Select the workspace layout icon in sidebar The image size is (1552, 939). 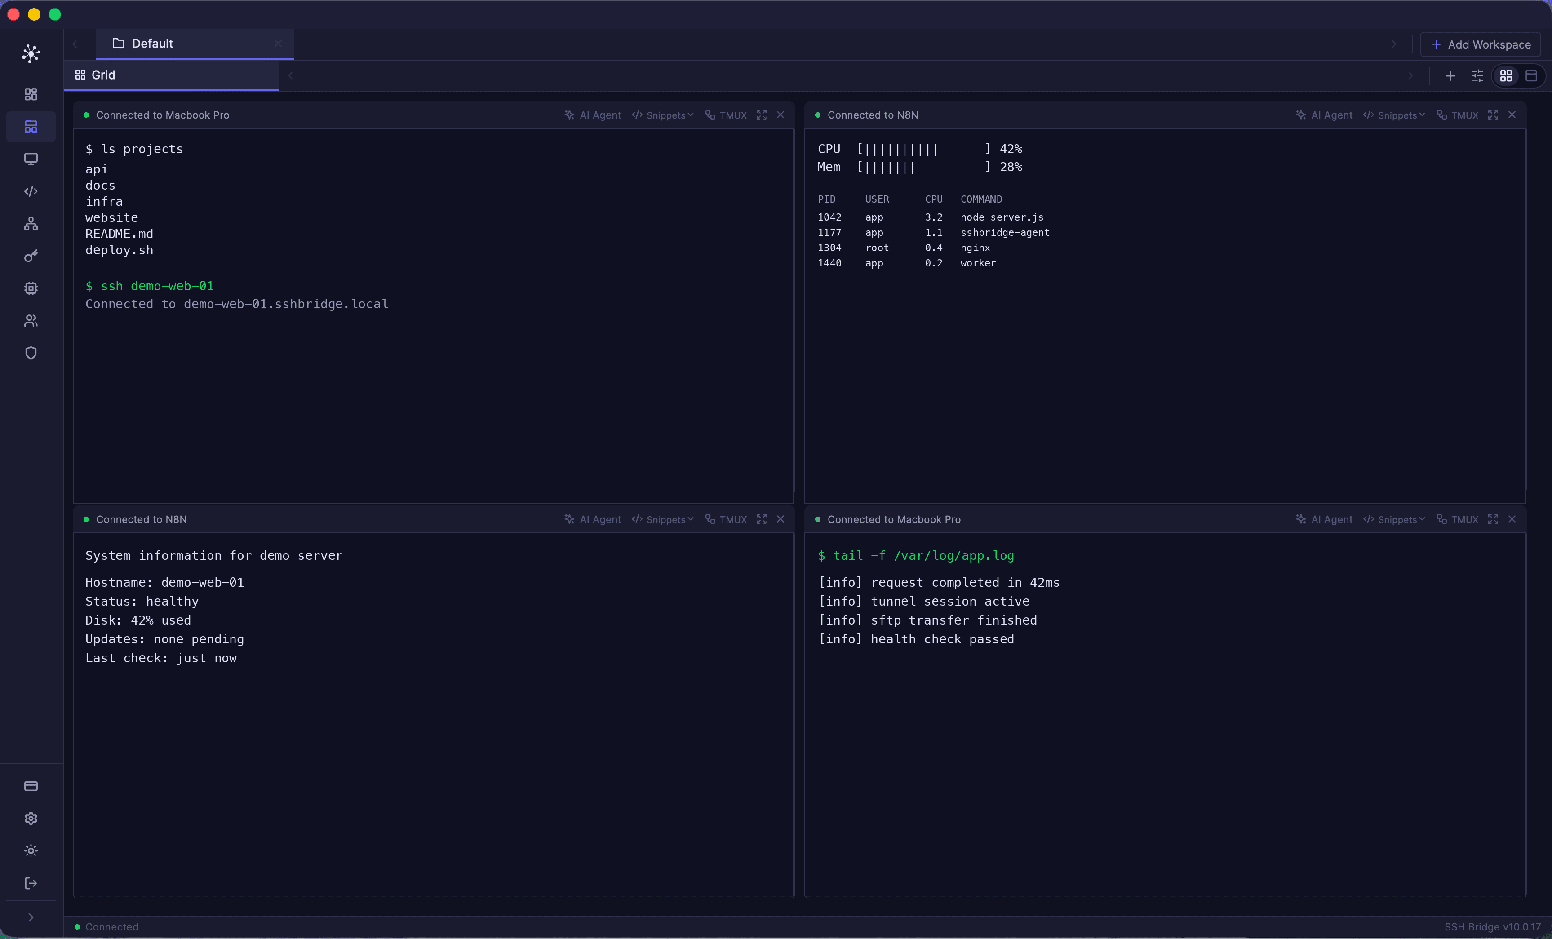tap(31, 127)
